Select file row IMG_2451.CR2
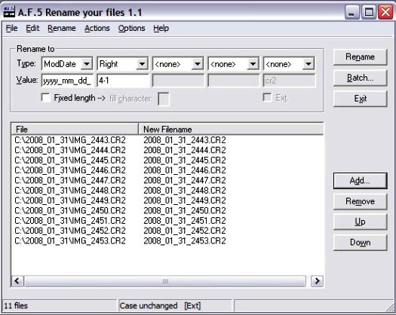Screen dimensions: 396x315 [70, 221]
